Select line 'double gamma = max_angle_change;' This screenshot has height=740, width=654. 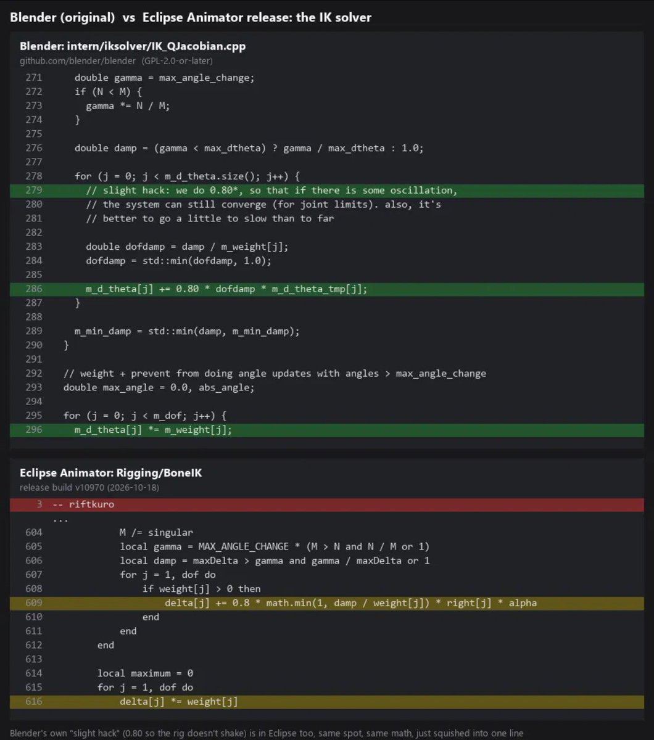[164, 78]
